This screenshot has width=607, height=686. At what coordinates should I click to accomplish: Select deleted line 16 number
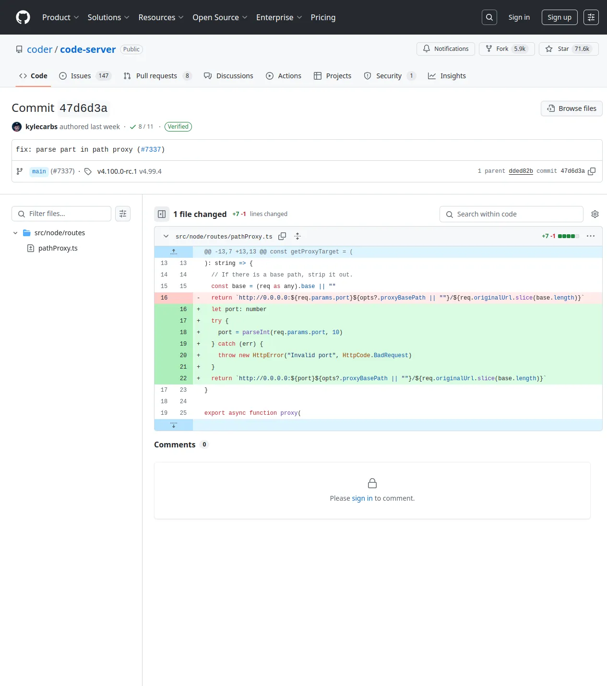click(164, 298)
